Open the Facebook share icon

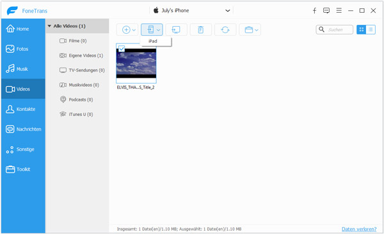coord(314,10)
